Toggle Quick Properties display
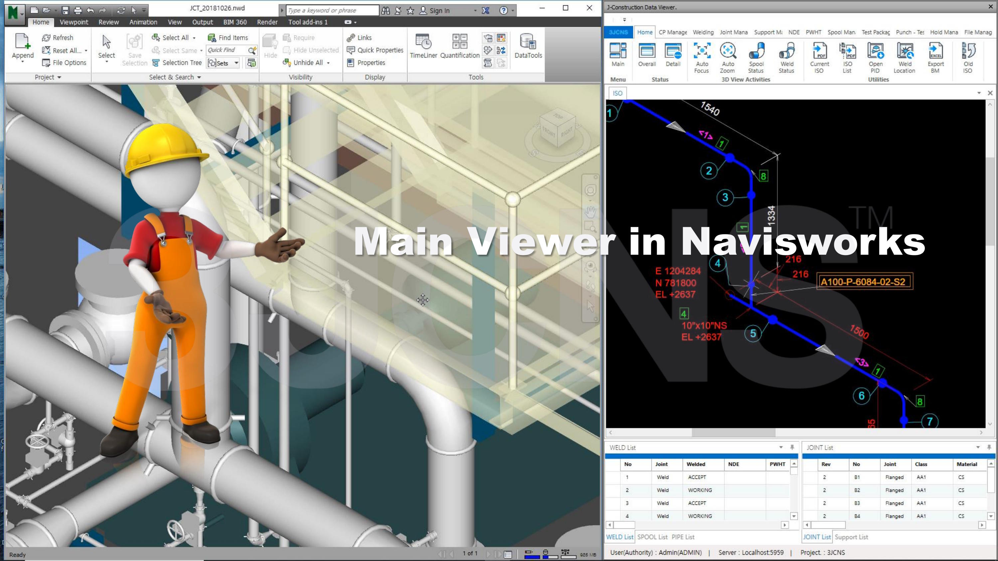Screen dimensions: 998x561 pyautogui.click(x=375, y=50)
